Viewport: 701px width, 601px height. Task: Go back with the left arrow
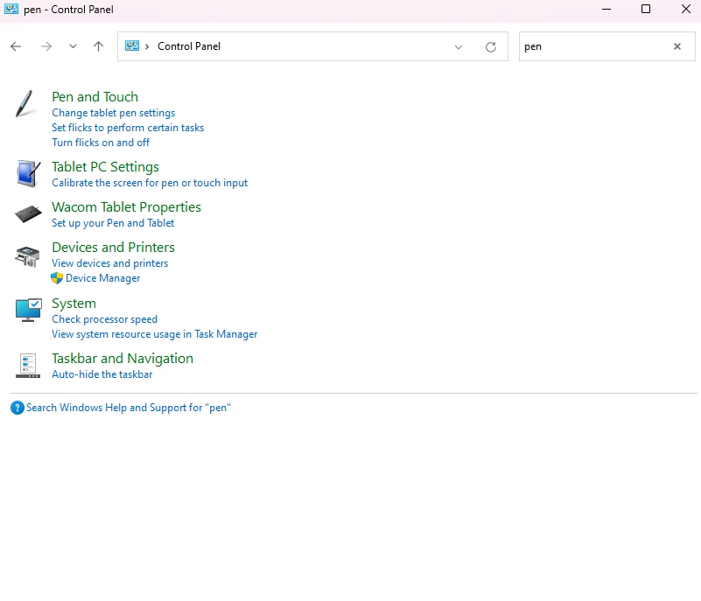[16, 46]
